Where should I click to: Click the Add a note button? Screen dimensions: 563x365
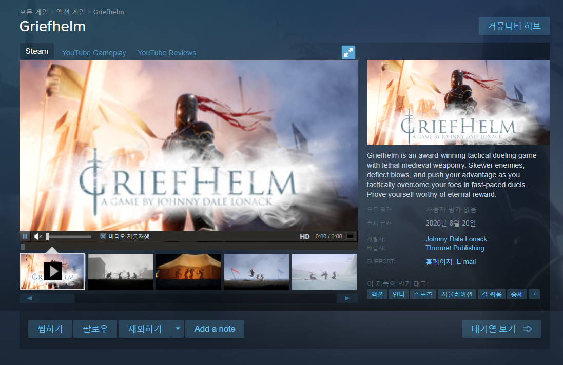pos(215,329)
